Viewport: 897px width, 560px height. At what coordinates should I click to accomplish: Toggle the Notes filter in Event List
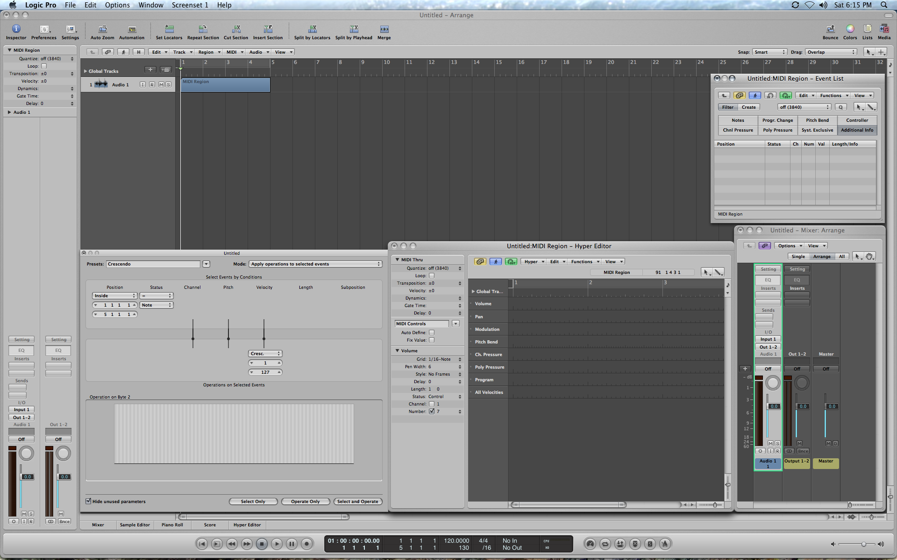click(x=738, y=120)
